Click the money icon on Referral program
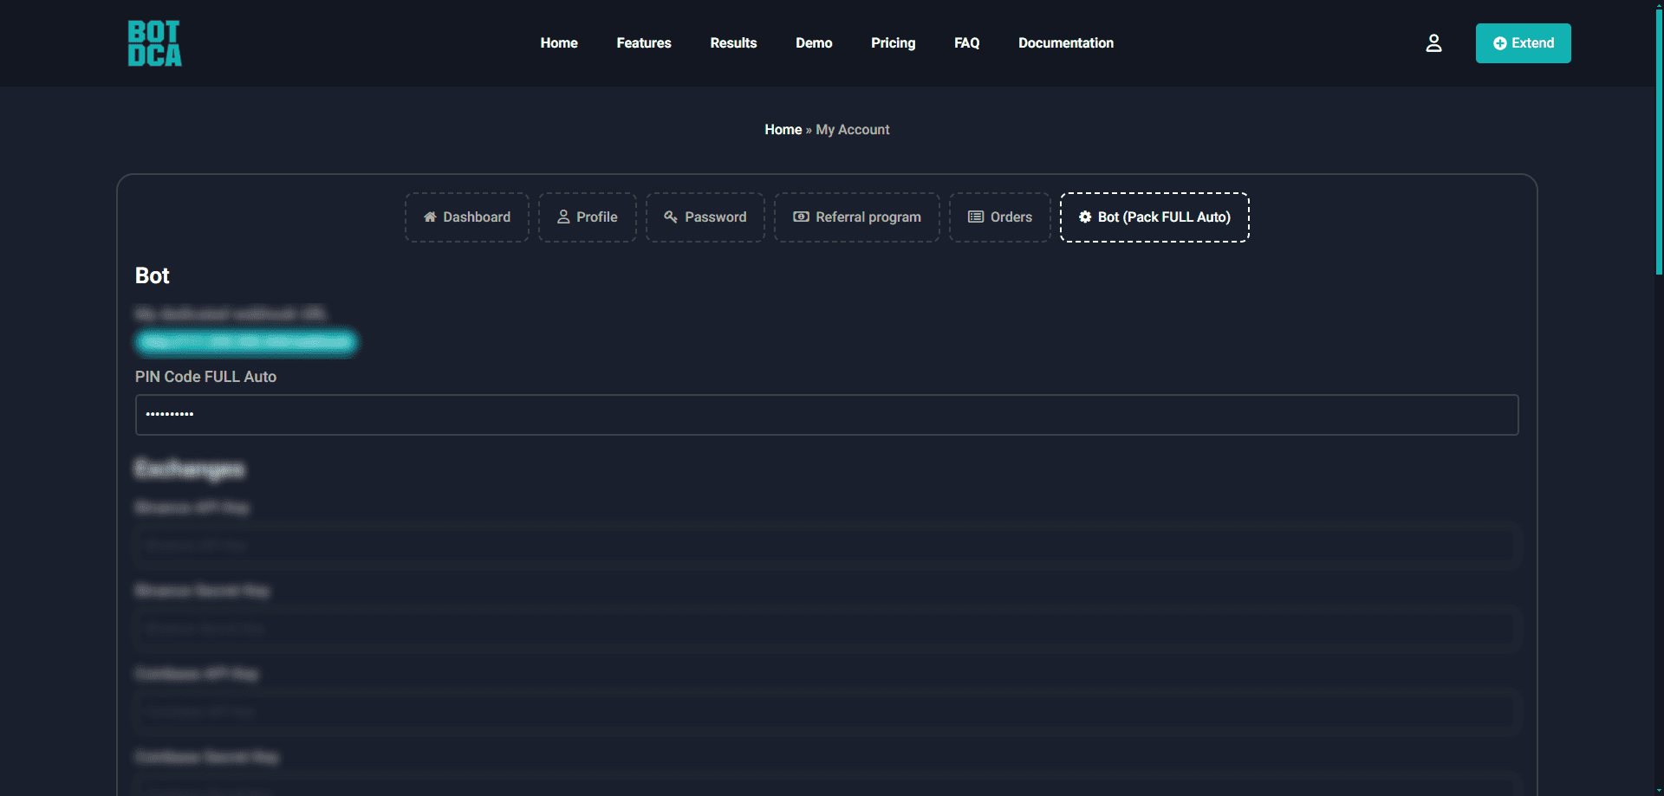 801,217
